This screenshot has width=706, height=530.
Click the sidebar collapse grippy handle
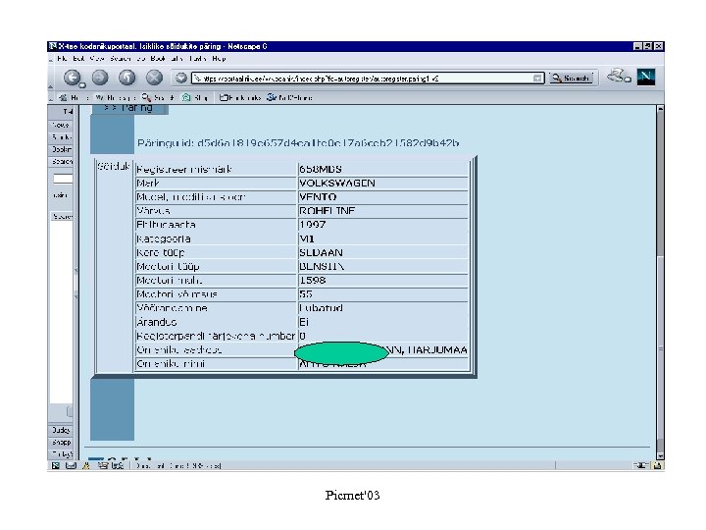tap(76, 283)
